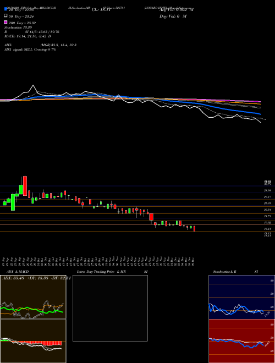275x363 pixels.
Task: Click the 19.92 price axis label
Action: tap(267, 223)
